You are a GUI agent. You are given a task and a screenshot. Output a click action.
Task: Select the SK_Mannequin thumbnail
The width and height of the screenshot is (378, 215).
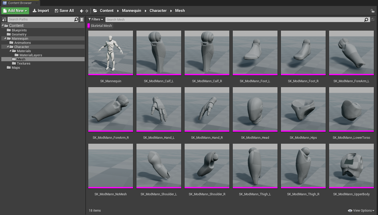click(110, 53)
